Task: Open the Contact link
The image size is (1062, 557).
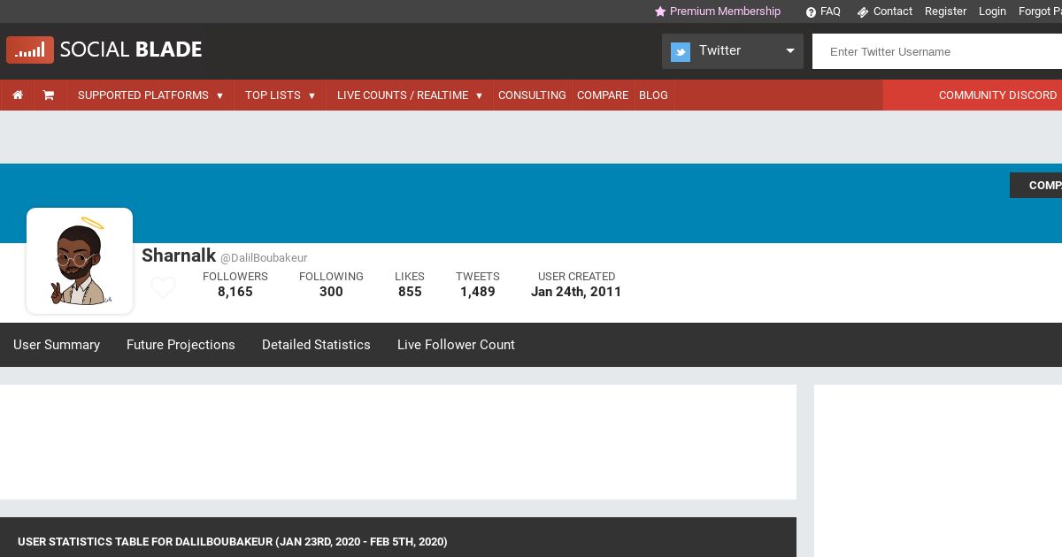Action: 892,11
